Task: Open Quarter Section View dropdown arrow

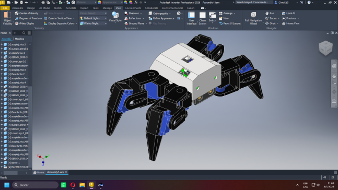Action: pyautogui.click(x=74, y=18)
